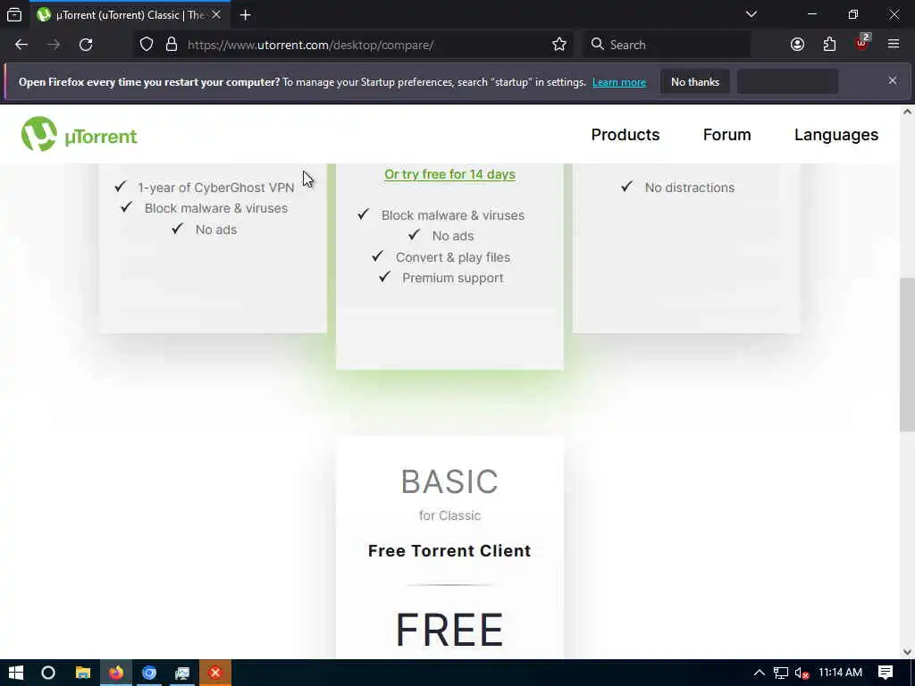The width and height of the screenshot is (915, 686).
Task: Click 'No distractions' feature text
Action: point(689,188)
